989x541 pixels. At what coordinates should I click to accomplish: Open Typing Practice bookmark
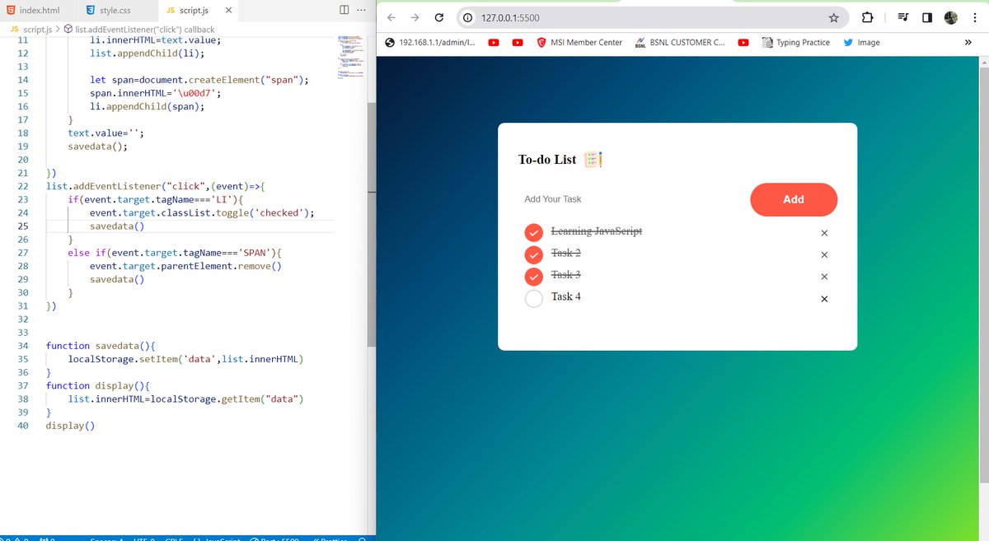coord(795,42)
